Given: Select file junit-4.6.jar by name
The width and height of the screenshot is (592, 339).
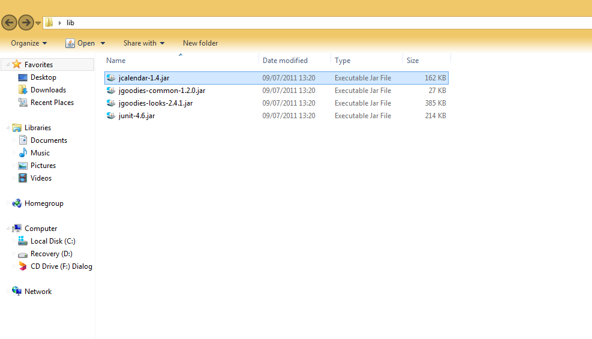Looking at the screenshot, I should pos(137,116).
